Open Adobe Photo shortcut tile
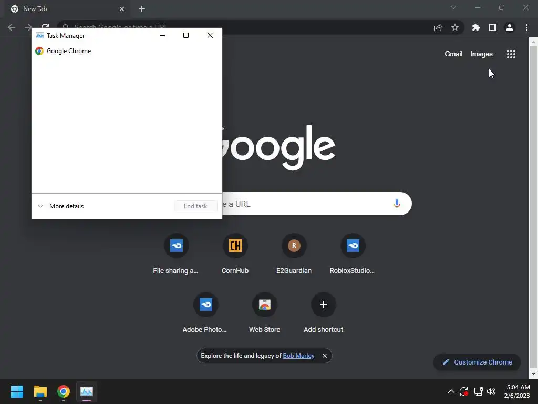 (205, 314)
